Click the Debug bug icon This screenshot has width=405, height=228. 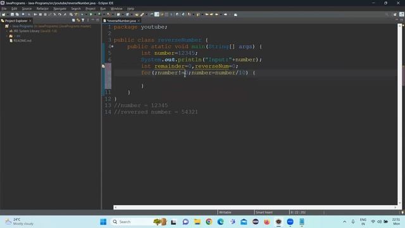tap(82, 15)
